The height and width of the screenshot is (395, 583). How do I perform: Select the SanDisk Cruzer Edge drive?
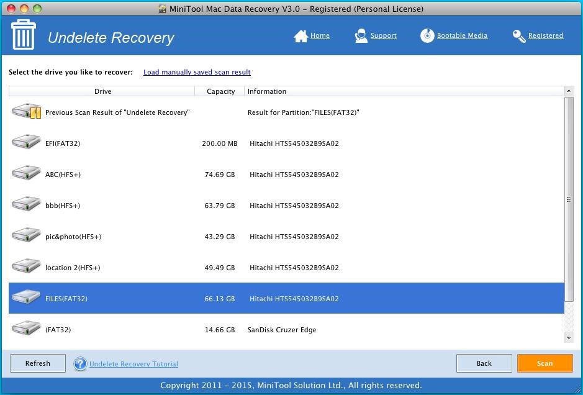tap(281, 330)
